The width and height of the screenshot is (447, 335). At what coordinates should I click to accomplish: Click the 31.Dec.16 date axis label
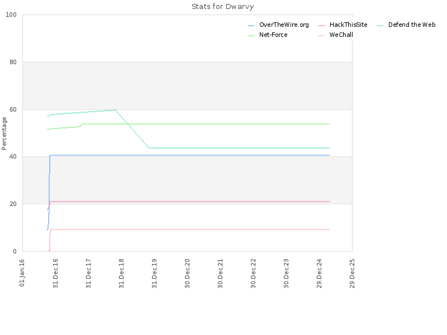(x=55, y=274)
